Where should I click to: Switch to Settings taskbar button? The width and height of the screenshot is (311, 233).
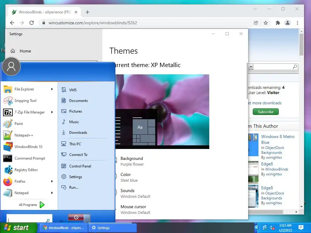(x=112, y=228)
